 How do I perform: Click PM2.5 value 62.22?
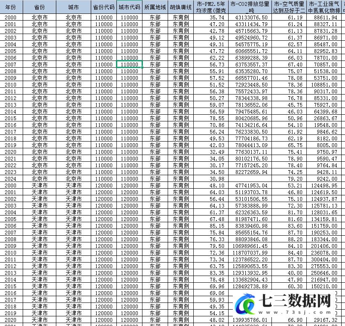tap(211, 58)
